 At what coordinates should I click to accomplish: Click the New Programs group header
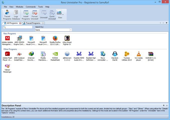pyautogui.click(x=10, y=34)
